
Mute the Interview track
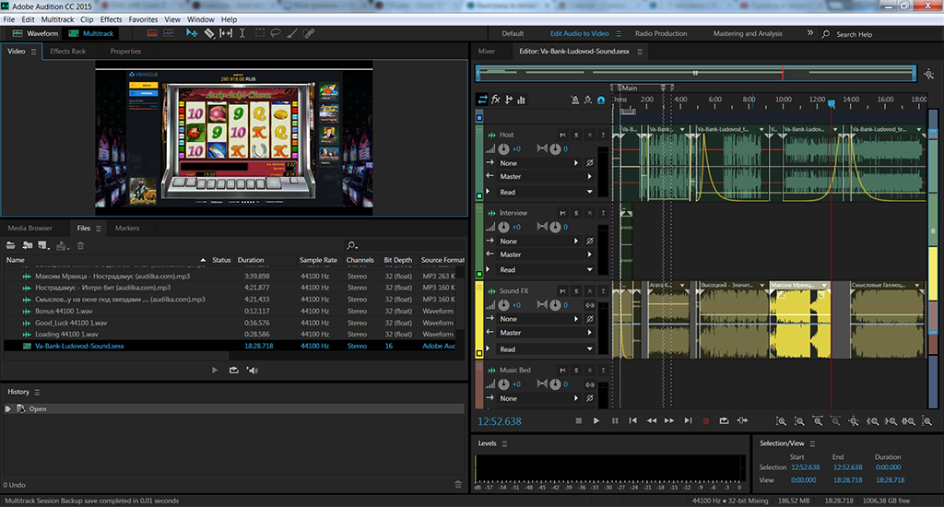point(562,213)
